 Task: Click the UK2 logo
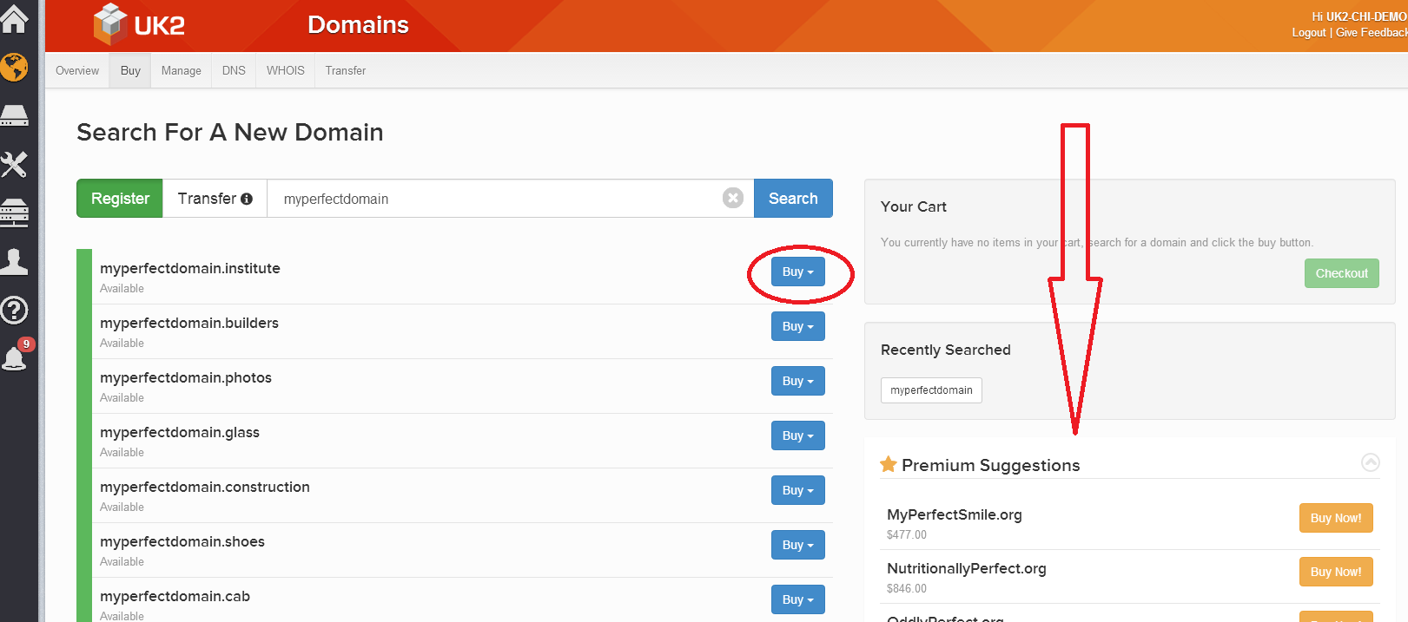click(140, 25)
